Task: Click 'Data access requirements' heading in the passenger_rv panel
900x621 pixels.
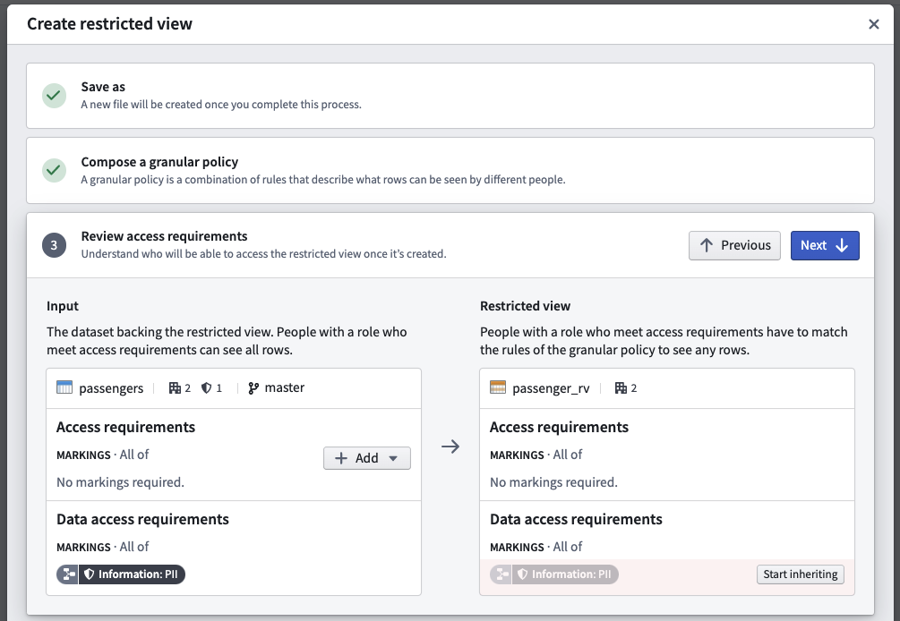Action: pyautogui.click(x=577, y=519)
